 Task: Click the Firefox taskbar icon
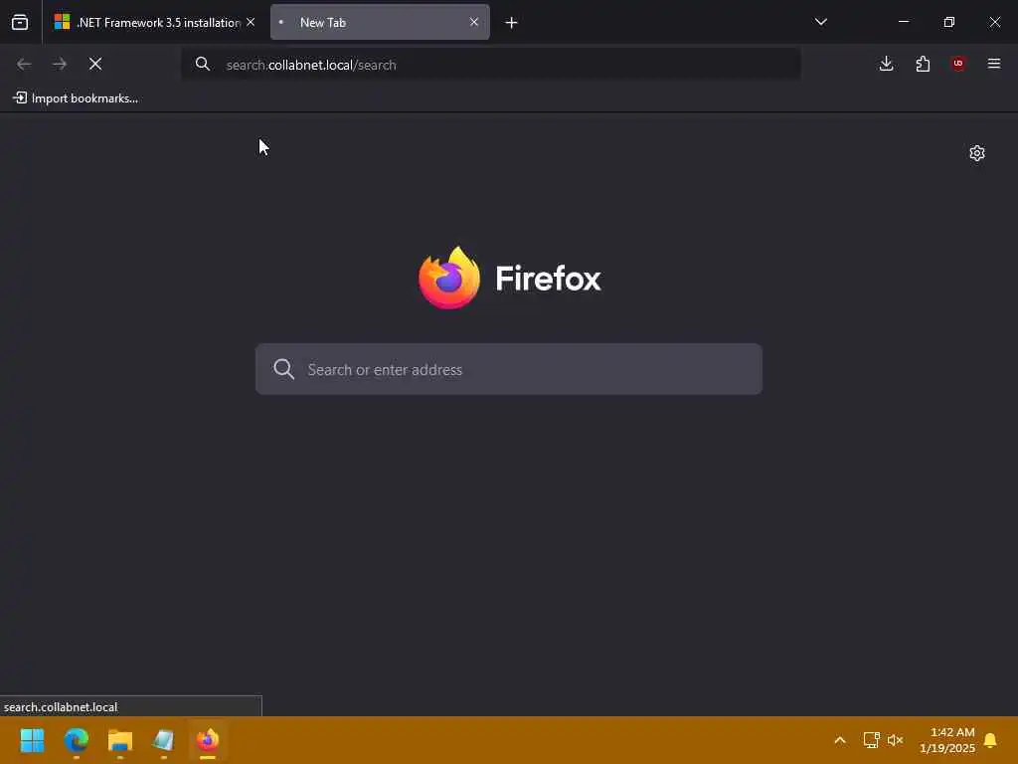pos(208,740)
